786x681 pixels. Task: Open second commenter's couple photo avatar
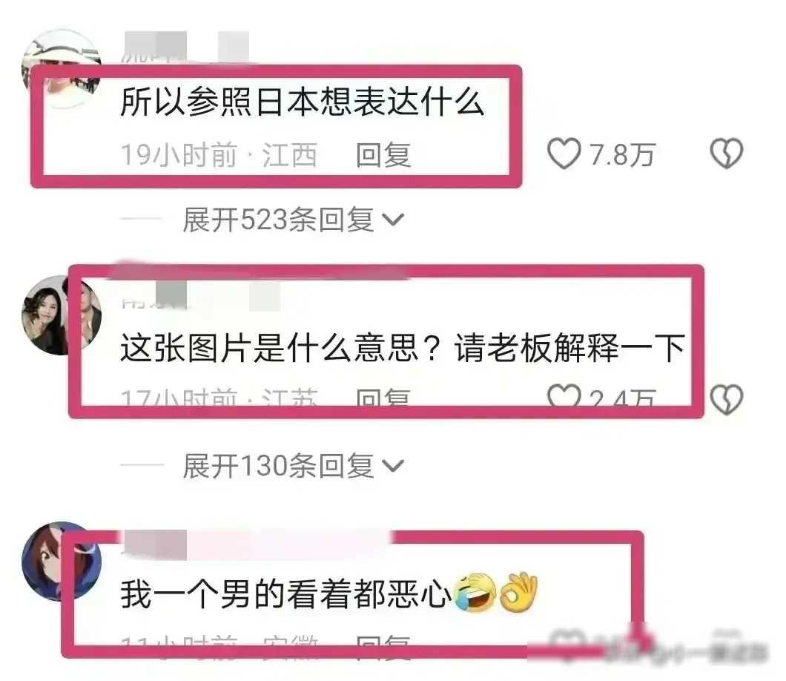coord(62,315)
